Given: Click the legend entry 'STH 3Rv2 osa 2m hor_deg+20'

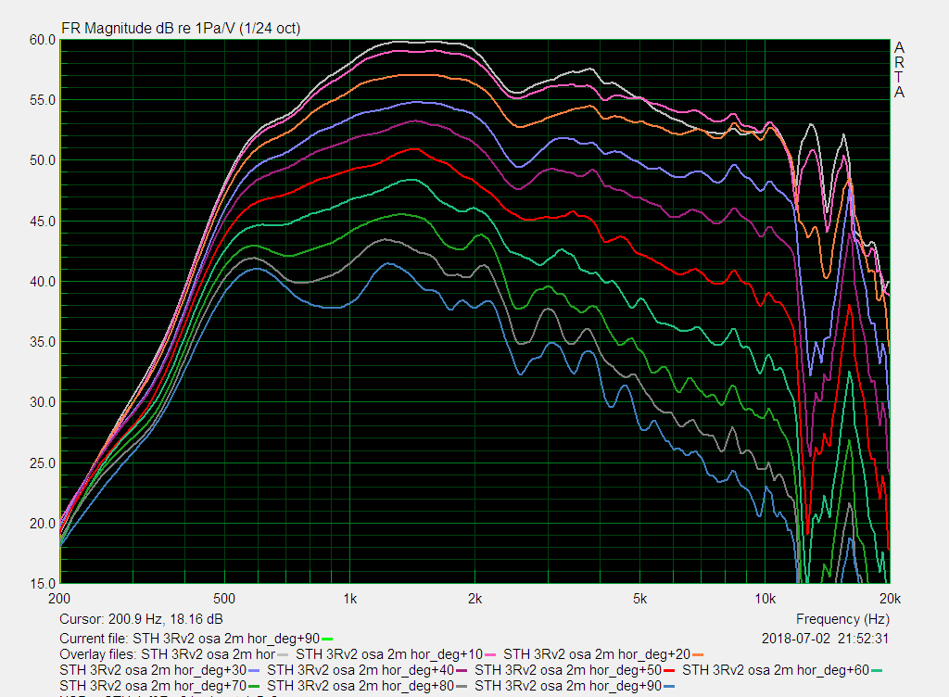Looking at the screenshot, I should [x=597, y=654].
